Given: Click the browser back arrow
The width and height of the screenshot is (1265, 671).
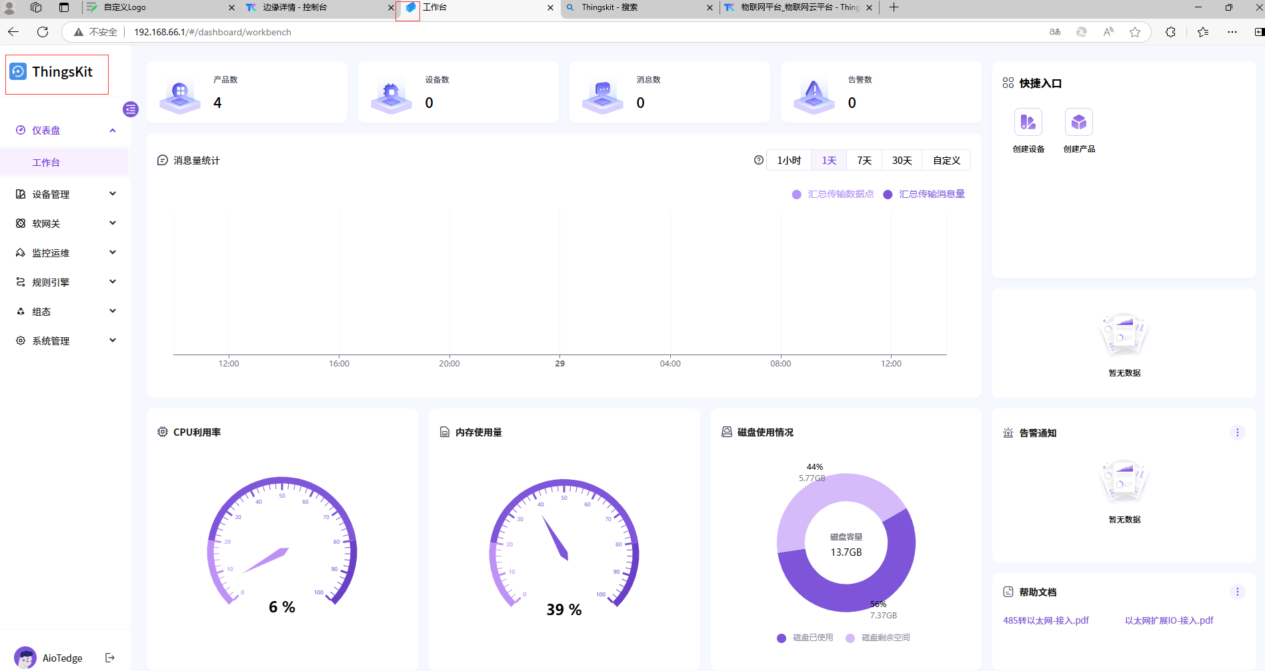Looking at the screenshot, I should [13, 32].
